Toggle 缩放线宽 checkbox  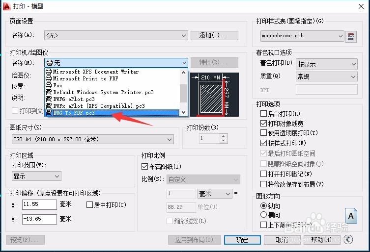[170, 221]
